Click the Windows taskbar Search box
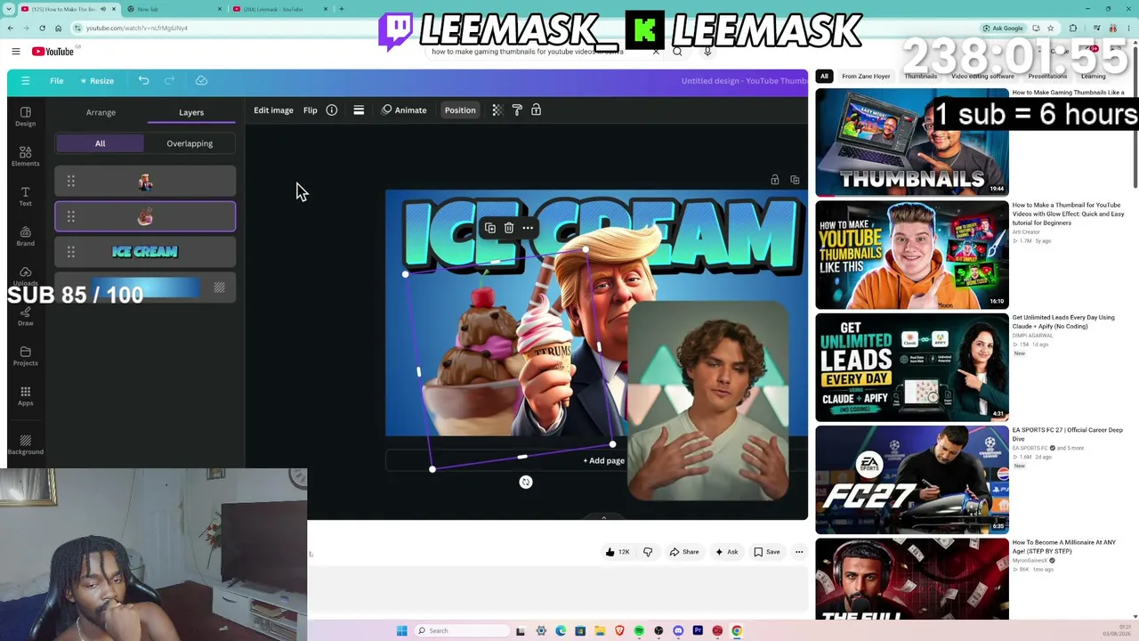This screenshot has width=1139, height=641. click(462, 630)
